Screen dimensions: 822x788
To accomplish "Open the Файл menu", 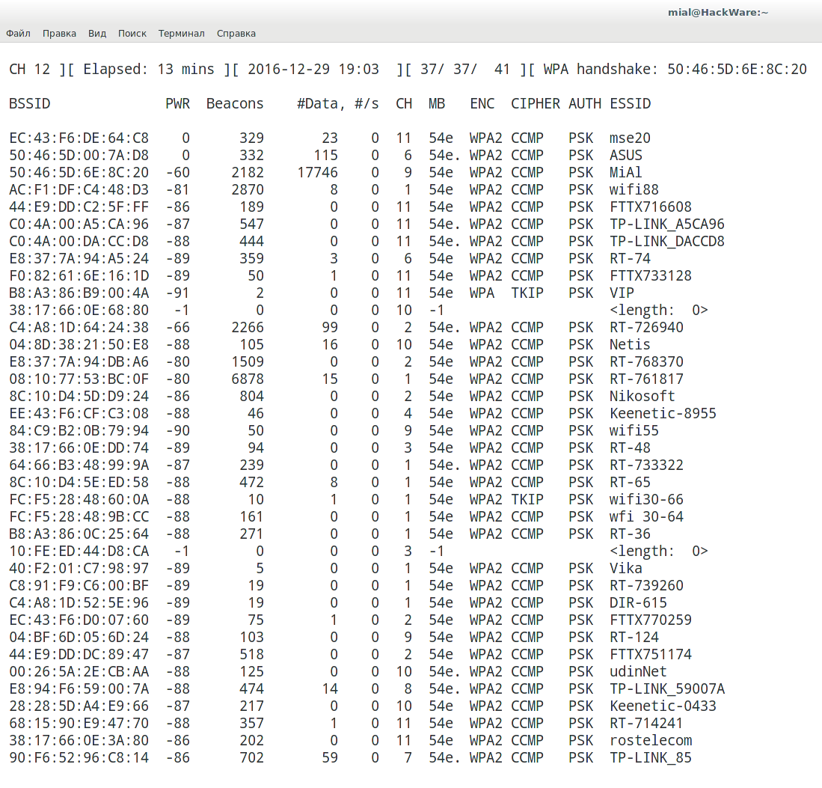I will click(x=19, y=34).
